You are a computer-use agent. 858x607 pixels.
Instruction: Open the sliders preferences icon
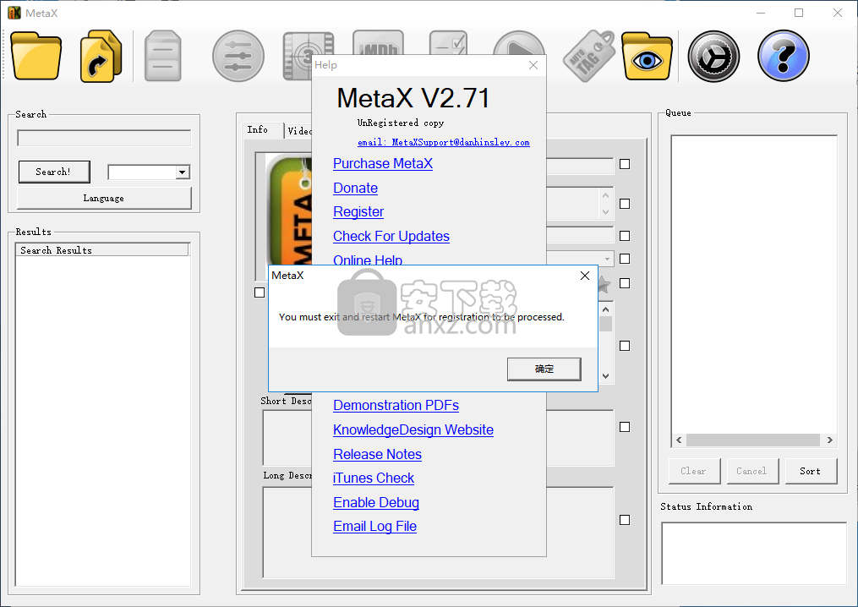point(238,57)
